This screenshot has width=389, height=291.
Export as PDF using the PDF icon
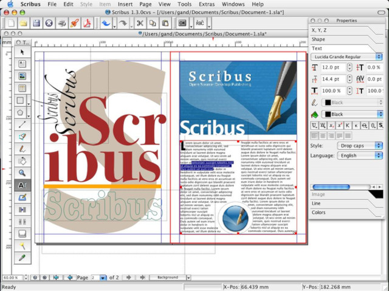pos(87,23)
